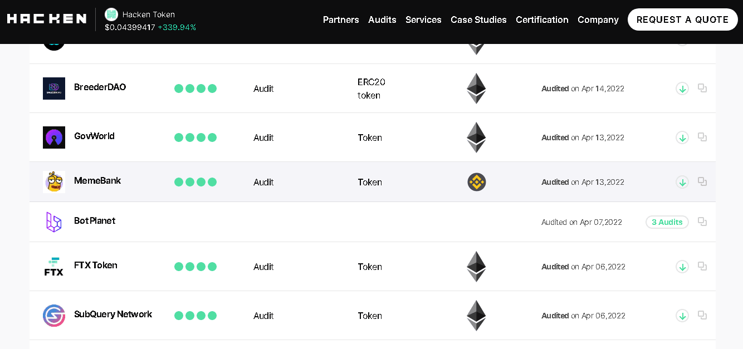Open the Partners link in header
Viewport: 743px width, 349px height.
[x=341, y=19]
